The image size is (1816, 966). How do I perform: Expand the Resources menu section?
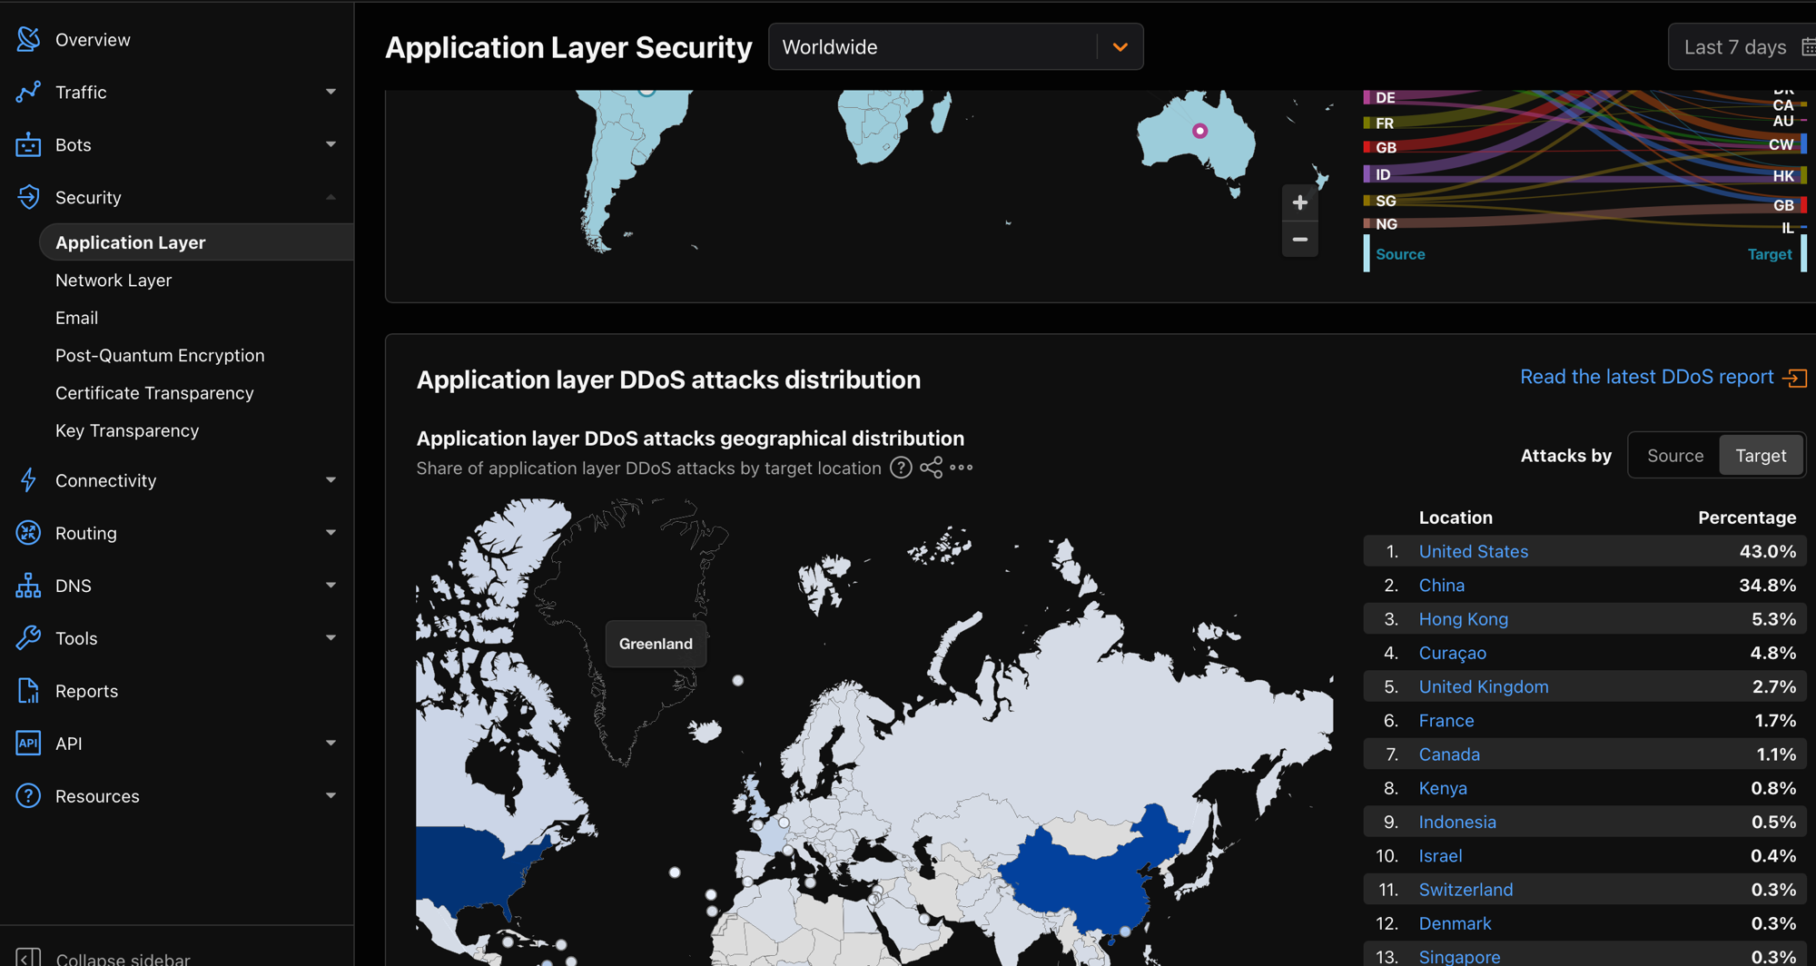331,795
